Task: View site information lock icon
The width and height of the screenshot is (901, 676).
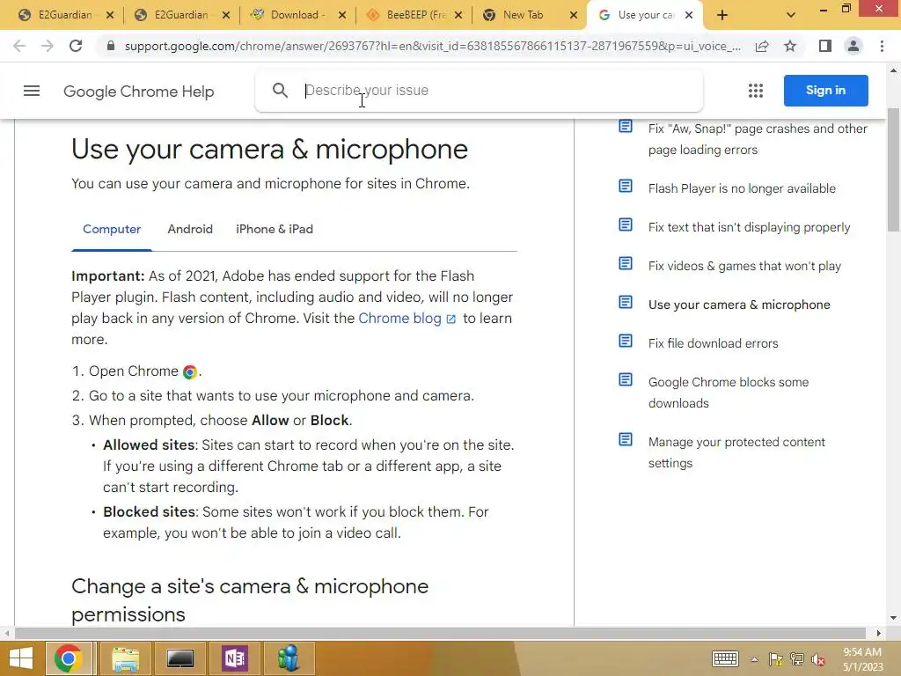Action: click(x=110, y=46)
